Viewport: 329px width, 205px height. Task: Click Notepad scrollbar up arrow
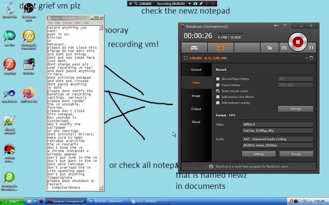tap(101, 28)
